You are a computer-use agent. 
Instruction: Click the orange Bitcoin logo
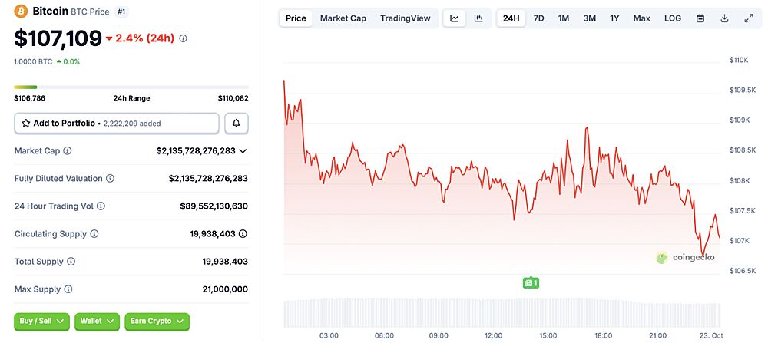pyautogui.click(x=21, y=12)
